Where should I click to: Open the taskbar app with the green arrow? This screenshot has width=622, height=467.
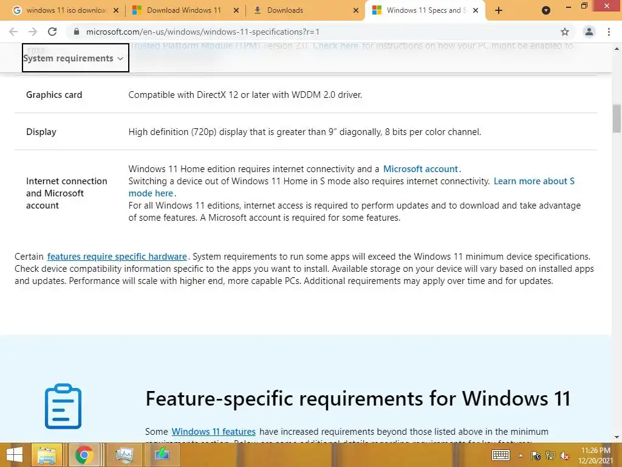(x=162, y=455)
